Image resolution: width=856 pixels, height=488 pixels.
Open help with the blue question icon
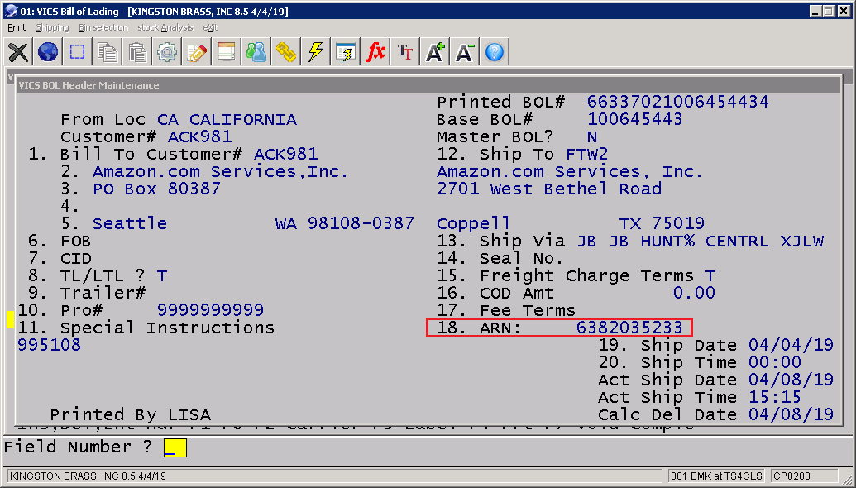pyautogui.click(x=494, y=52)
